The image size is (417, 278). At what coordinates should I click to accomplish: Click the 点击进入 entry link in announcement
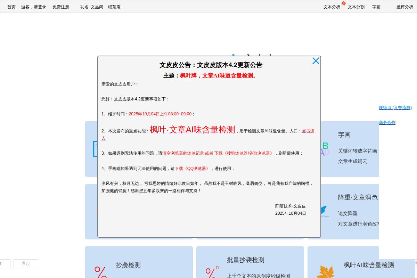pyautogui.click(x=308, y=131)
